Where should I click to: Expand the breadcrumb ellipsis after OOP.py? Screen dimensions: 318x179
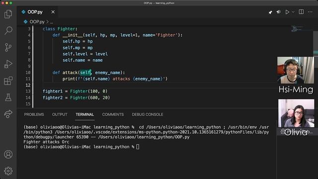[52, 22]
